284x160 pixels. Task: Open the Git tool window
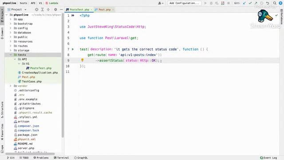11,158
